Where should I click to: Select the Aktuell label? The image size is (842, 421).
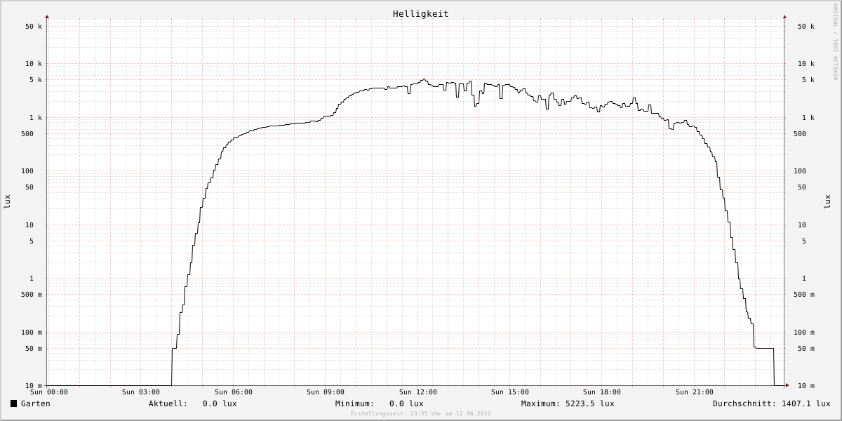coord(168,403)
